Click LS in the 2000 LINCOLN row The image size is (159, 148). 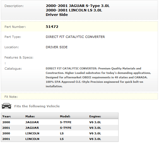[x=62, y=133]
